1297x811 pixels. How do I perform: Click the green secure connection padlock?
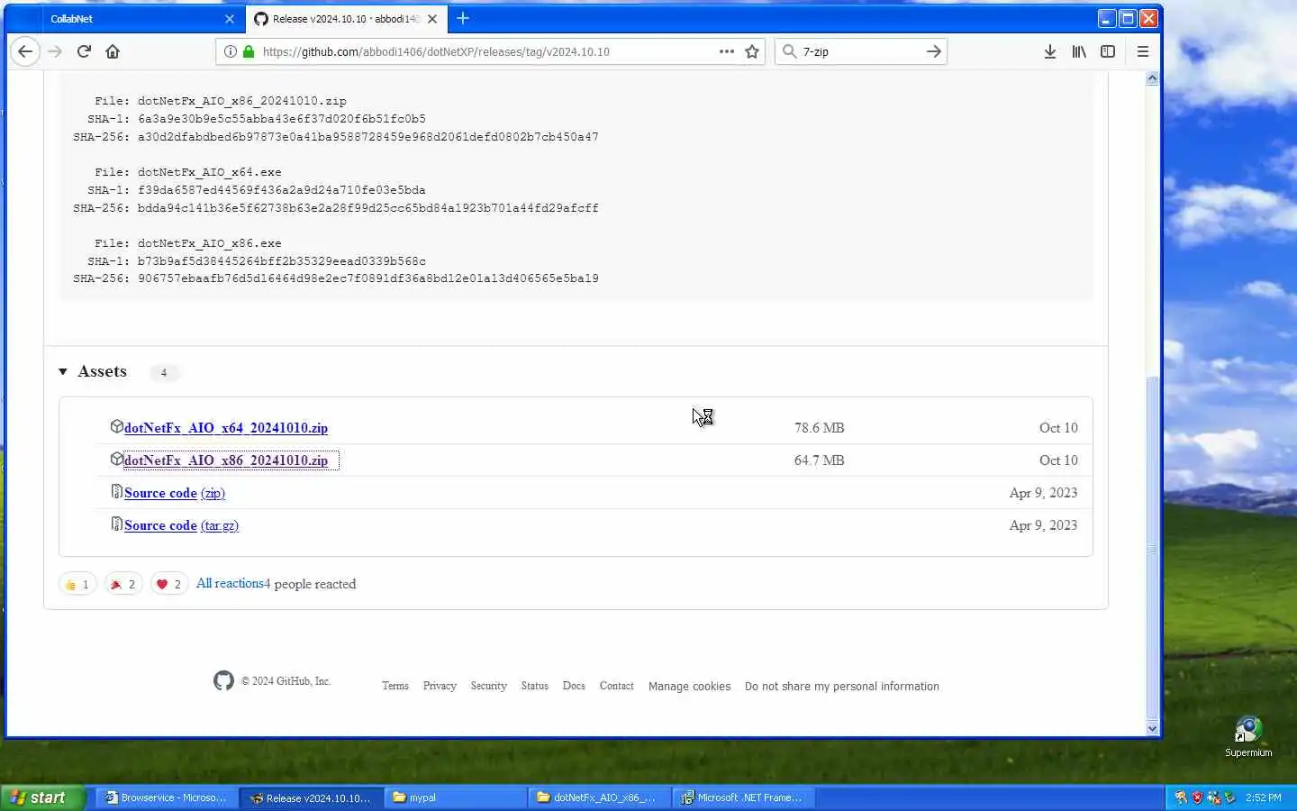249,51
